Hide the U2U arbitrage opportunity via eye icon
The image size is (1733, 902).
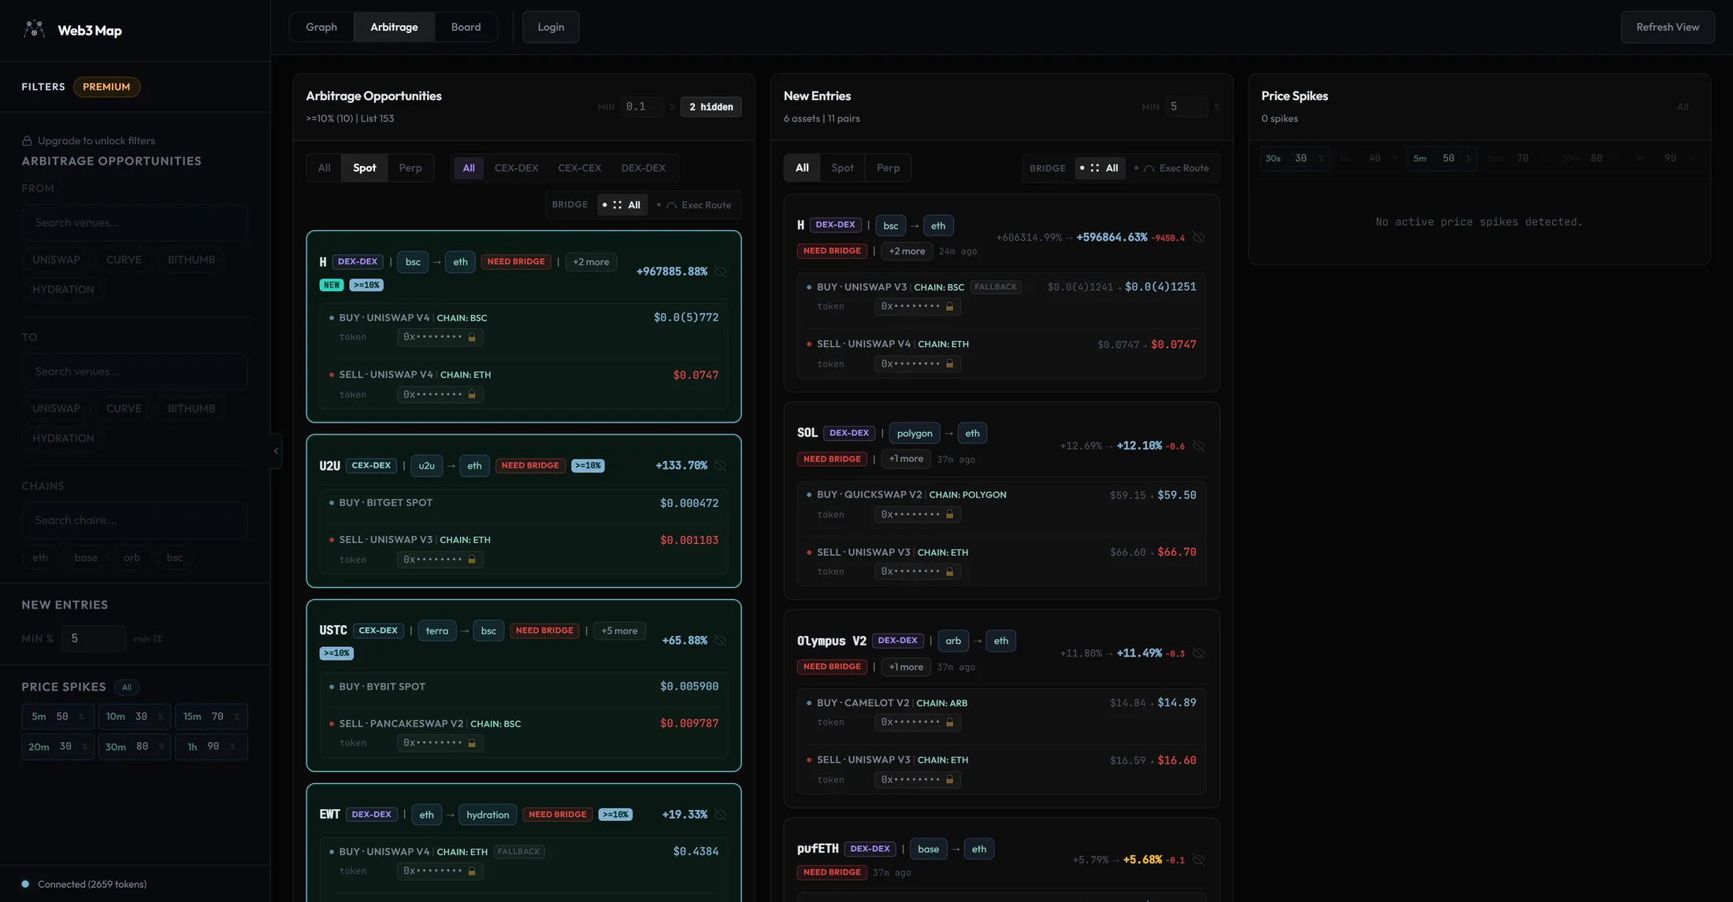[x=721, y=466]
